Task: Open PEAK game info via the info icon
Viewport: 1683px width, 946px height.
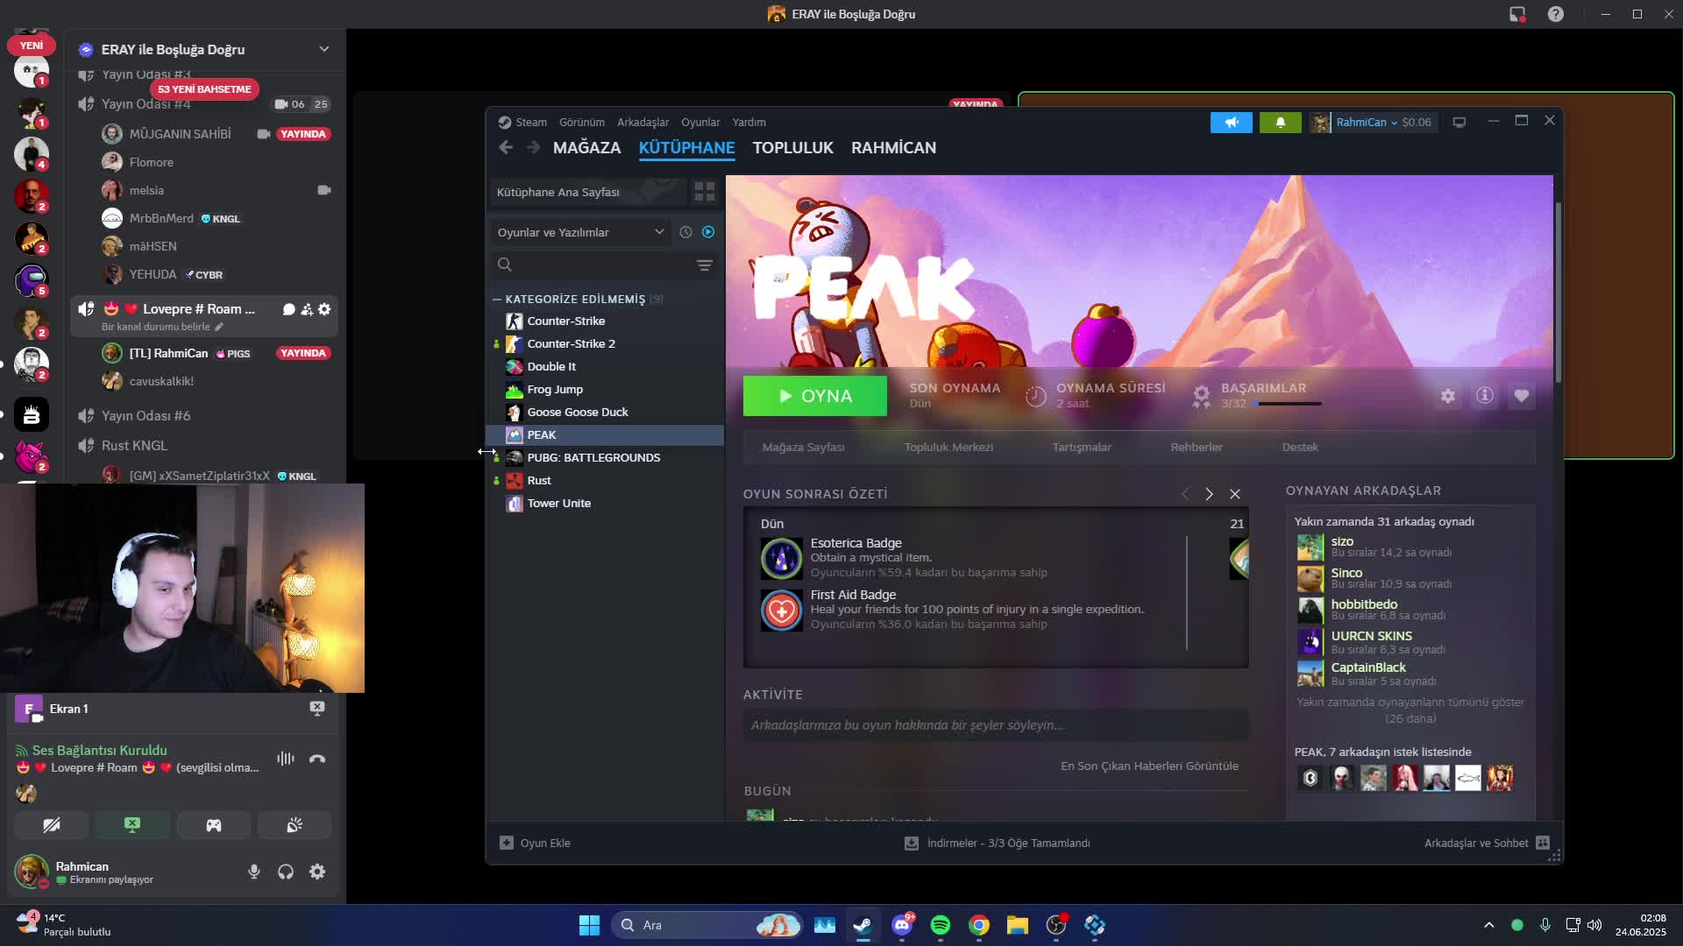Action: (1485, 396)
